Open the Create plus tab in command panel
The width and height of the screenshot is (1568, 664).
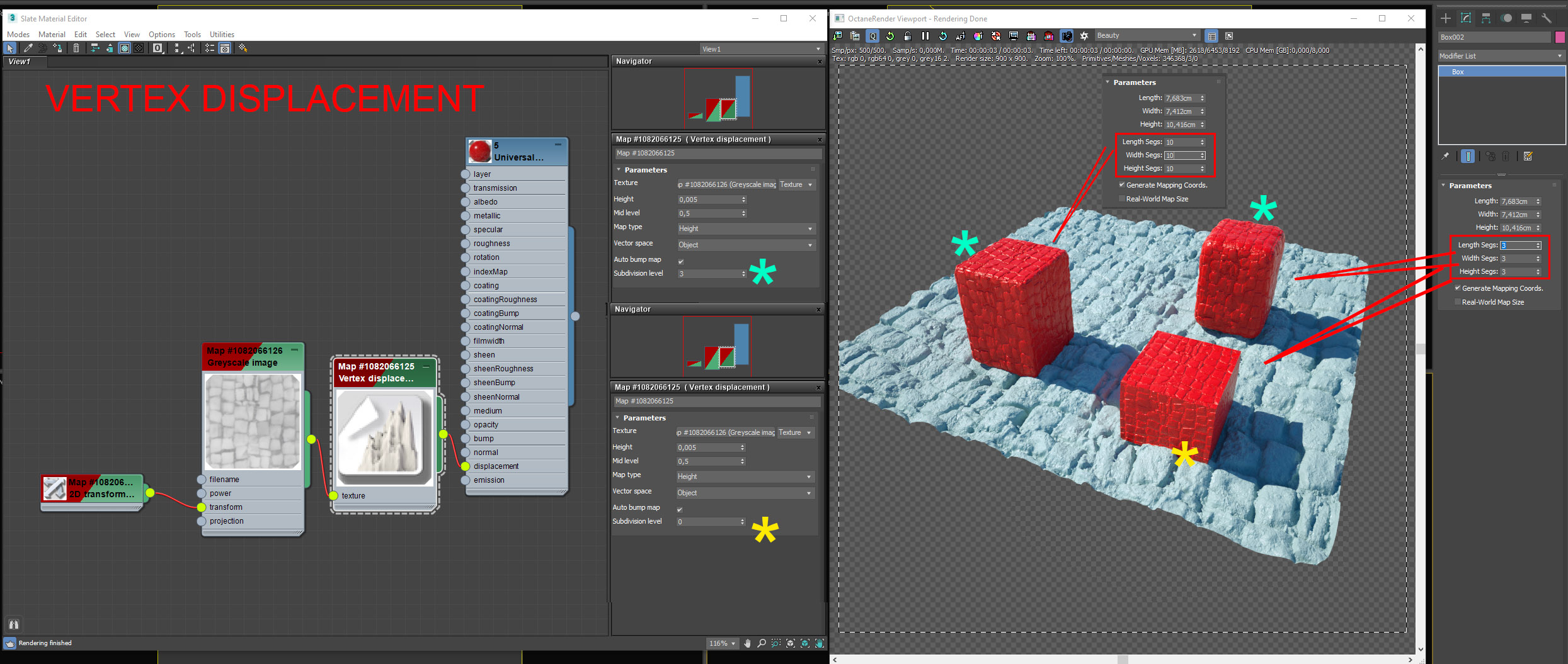pos(1446,18)
